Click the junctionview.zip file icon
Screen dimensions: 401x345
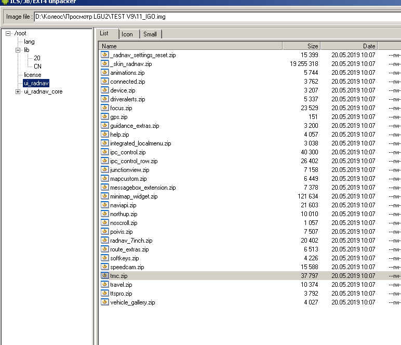[x=104, y=169]
